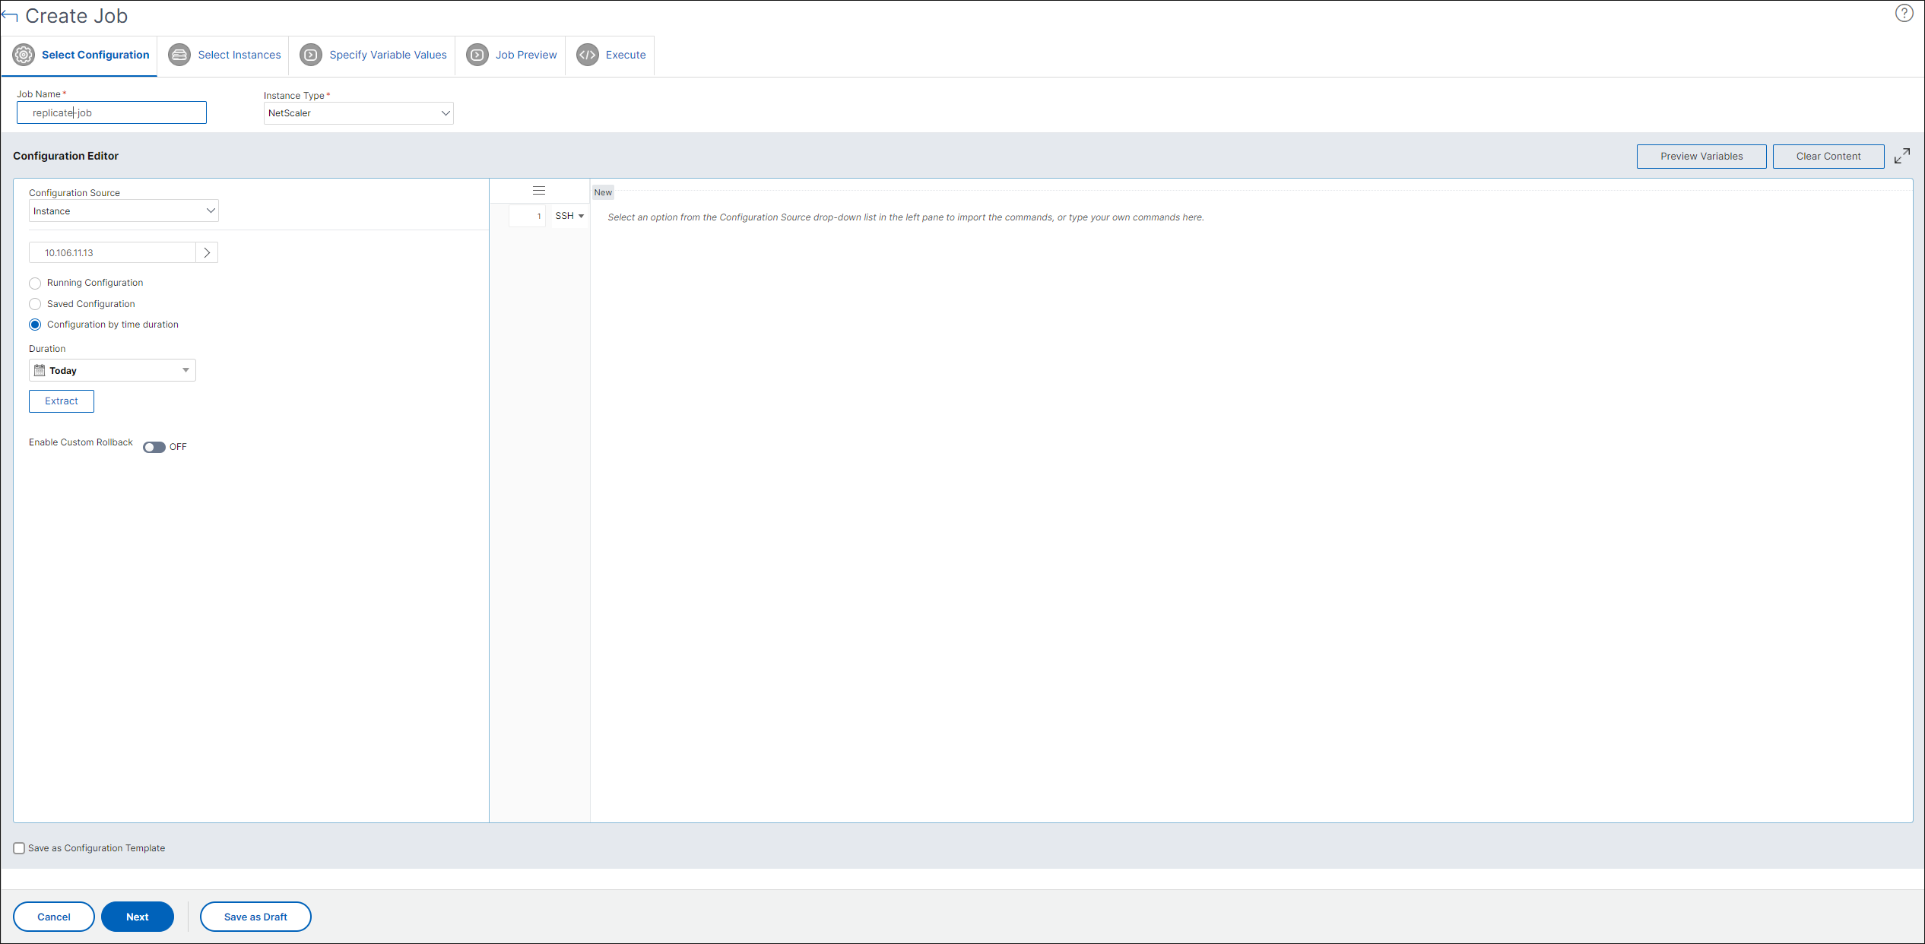Click the Preview Variables button

[x=1701, y=157]
